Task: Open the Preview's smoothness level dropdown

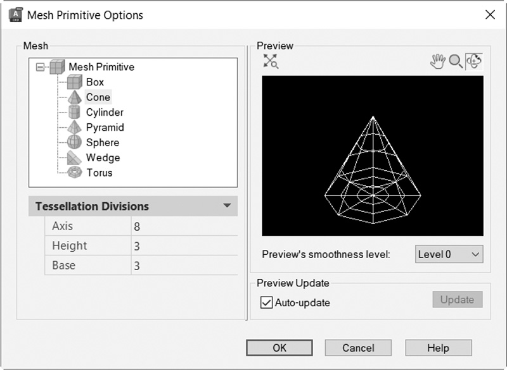Action: tap(449, 254)
